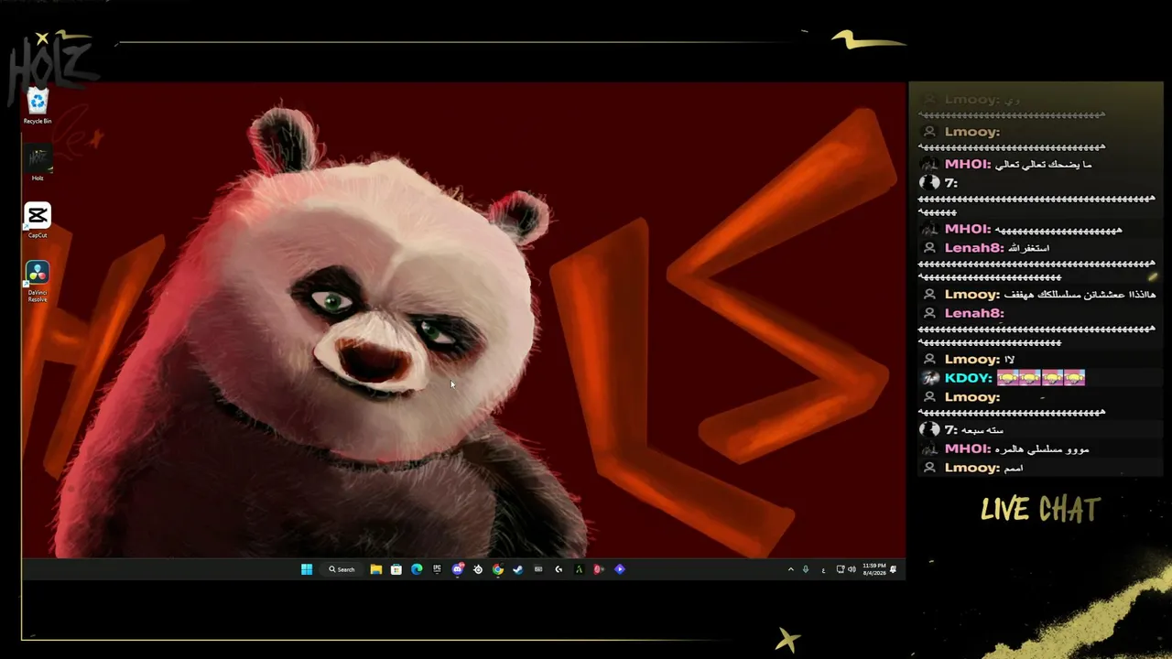Open the green A app in taskbar

click(x=579, y=569)
